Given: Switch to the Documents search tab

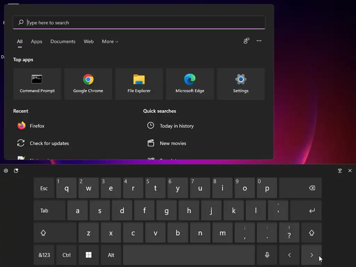Looking at the screenshot, I should [x=63, y=42].
